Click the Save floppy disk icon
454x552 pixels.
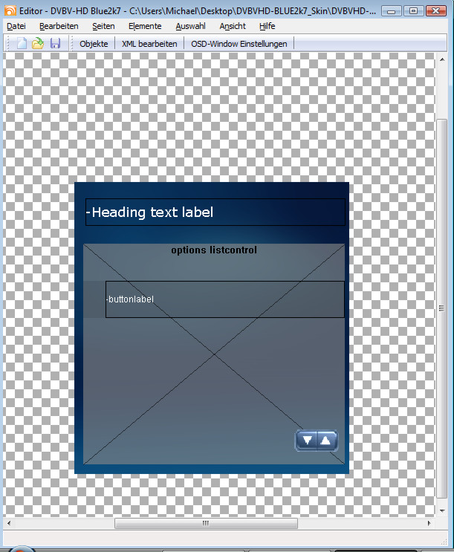(x=55, y=44)
